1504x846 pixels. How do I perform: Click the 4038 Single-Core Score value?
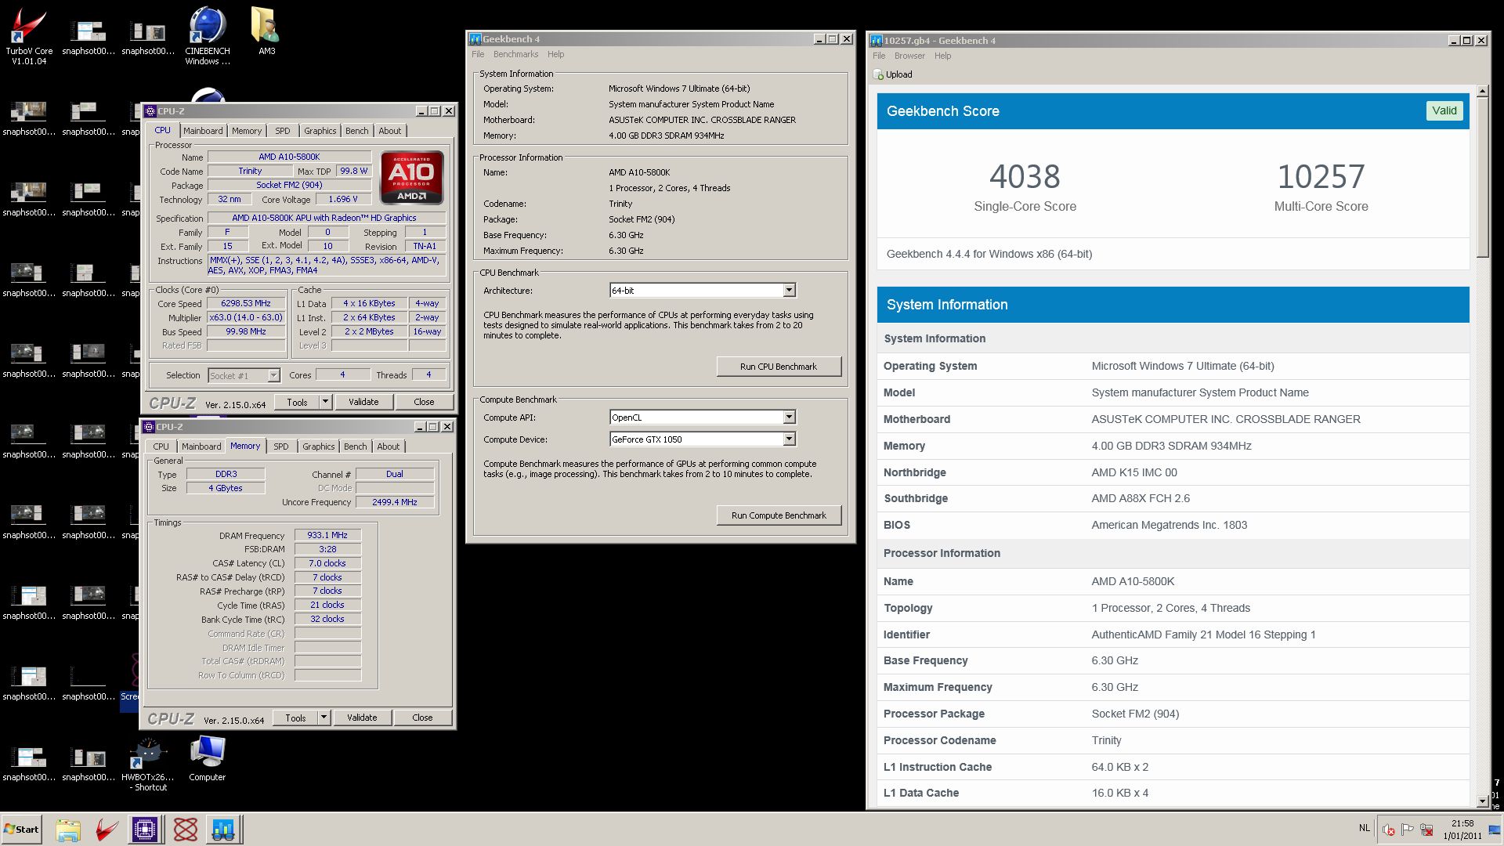(x=1025, y=176)
